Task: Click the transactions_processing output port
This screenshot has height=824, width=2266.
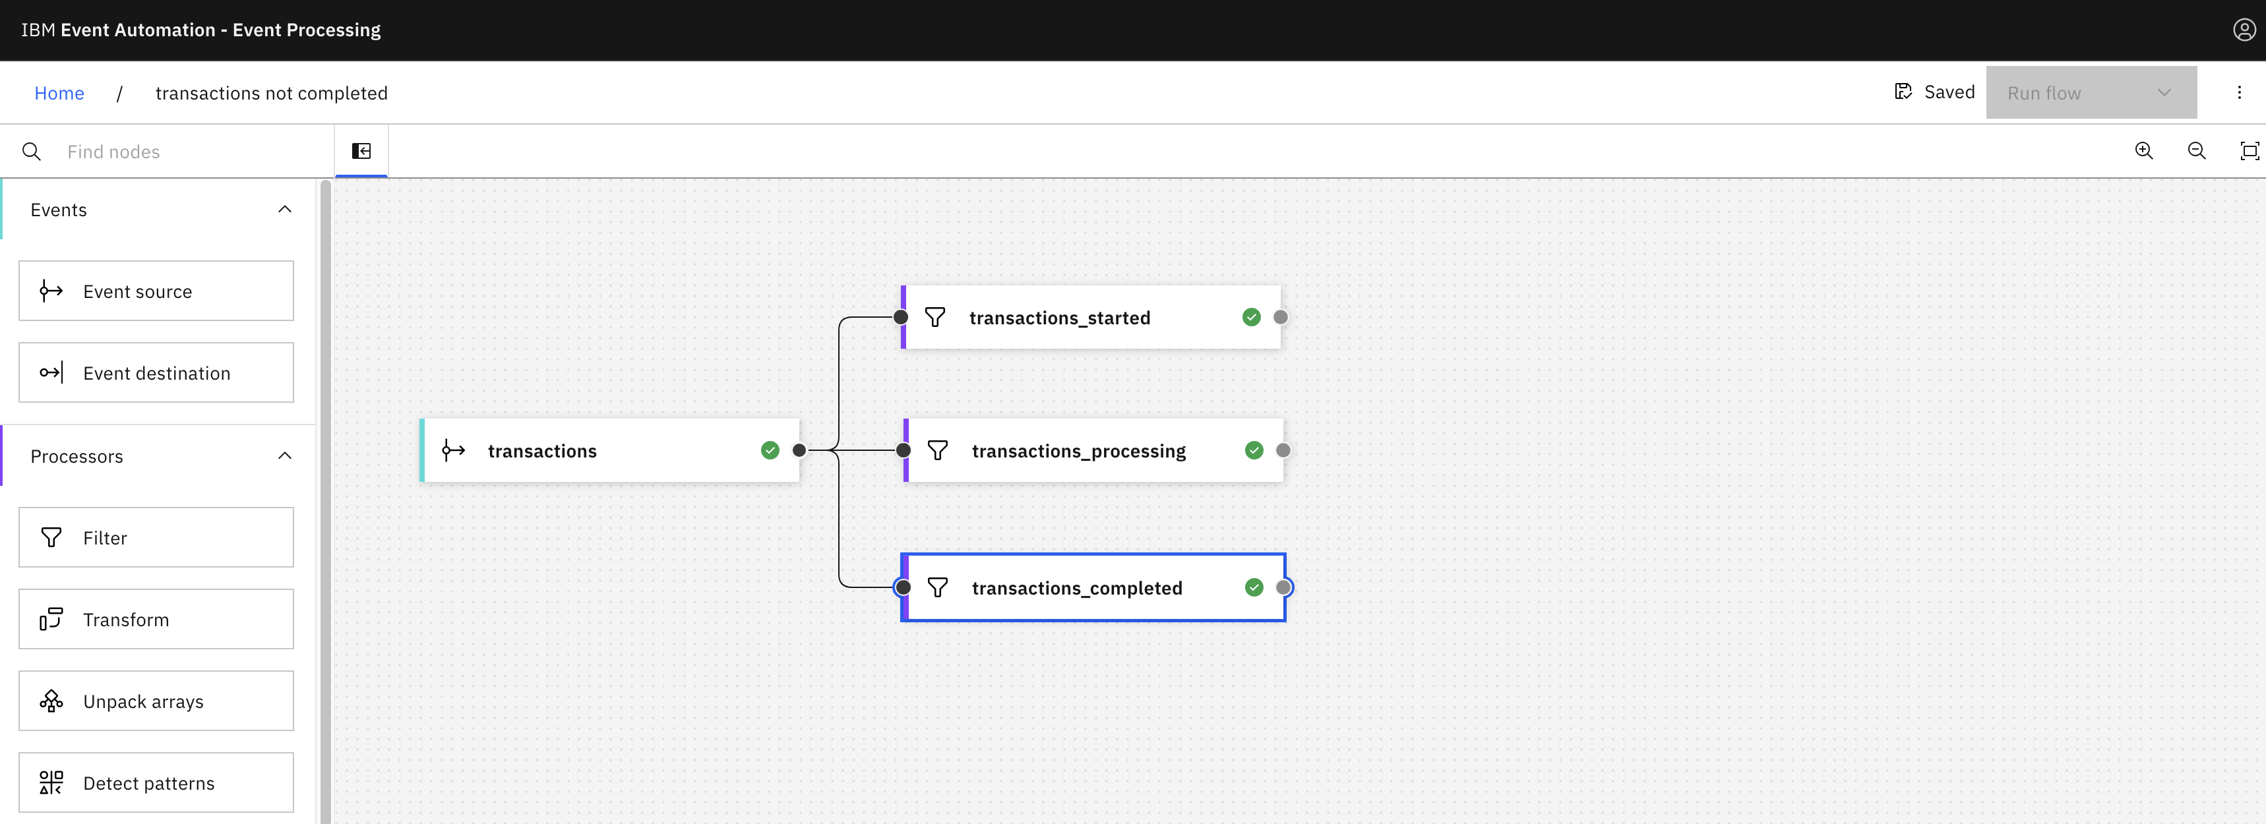Action: (x=1283, y=450)
